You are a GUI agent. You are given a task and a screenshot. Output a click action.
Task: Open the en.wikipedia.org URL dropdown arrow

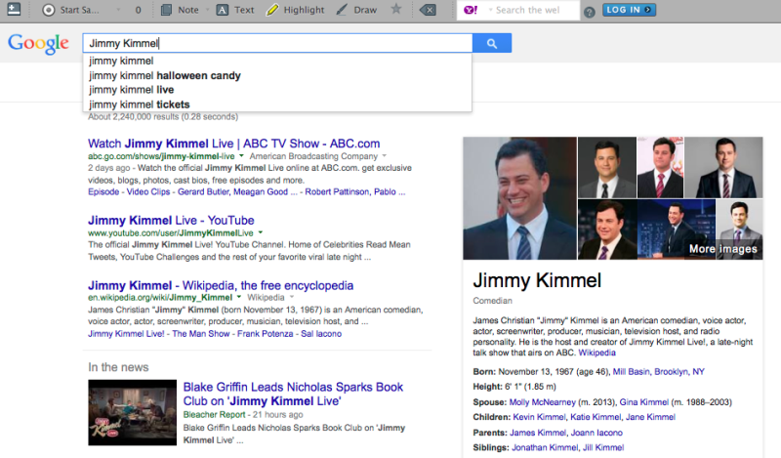click(238, 297)
